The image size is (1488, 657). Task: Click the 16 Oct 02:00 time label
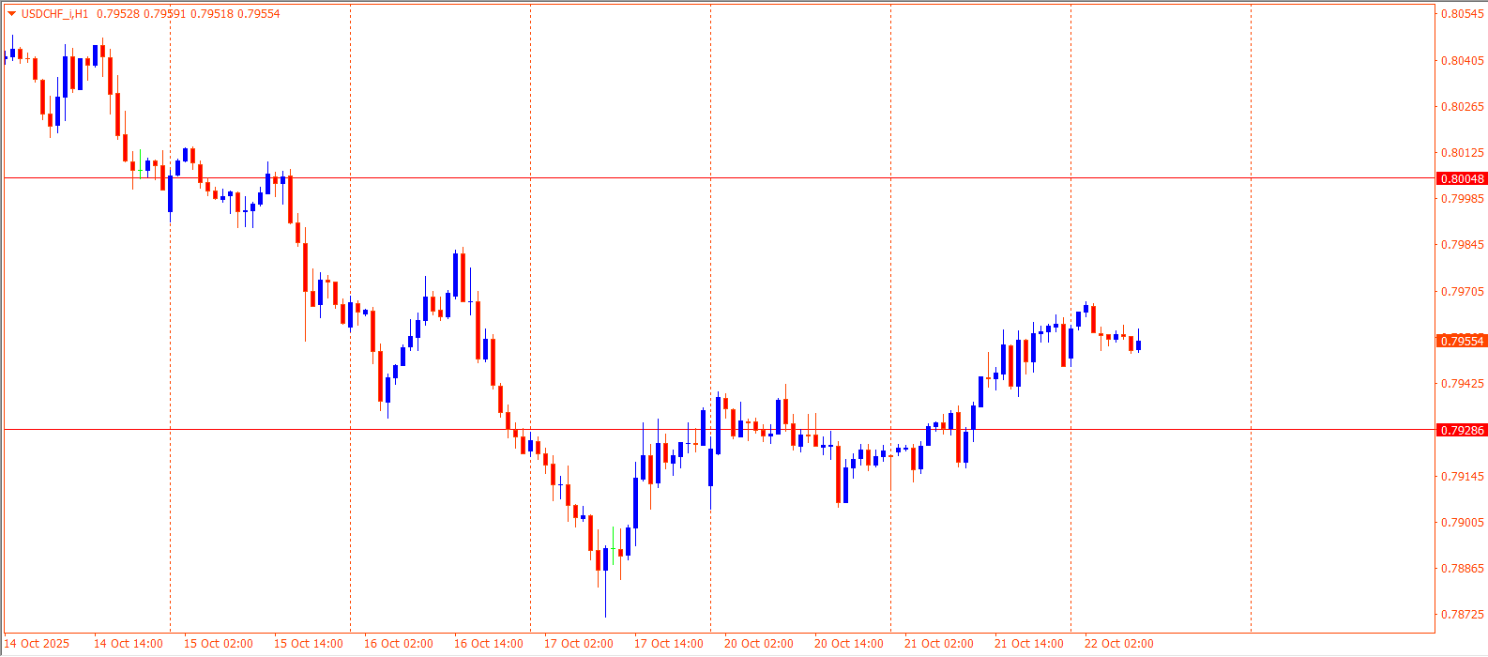[398, 644]
